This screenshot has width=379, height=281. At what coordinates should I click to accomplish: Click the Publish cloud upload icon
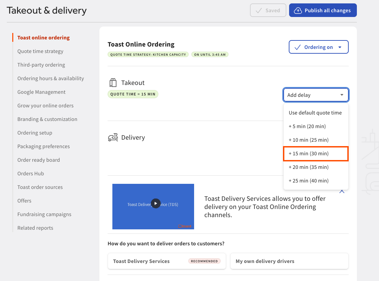tap(298, 11)
